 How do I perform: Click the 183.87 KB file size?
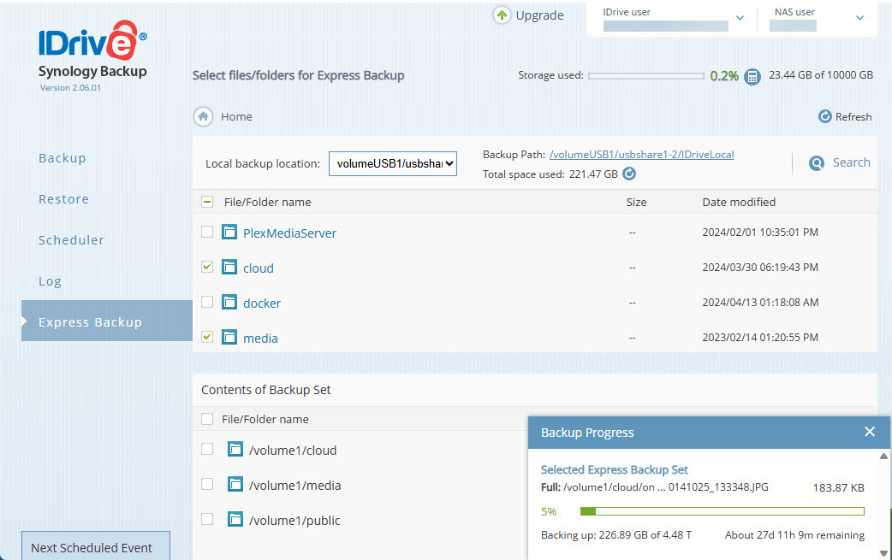tap(839, 487)
